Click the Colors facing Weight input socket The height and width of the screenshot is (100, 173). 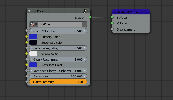(x=27, y=48)
